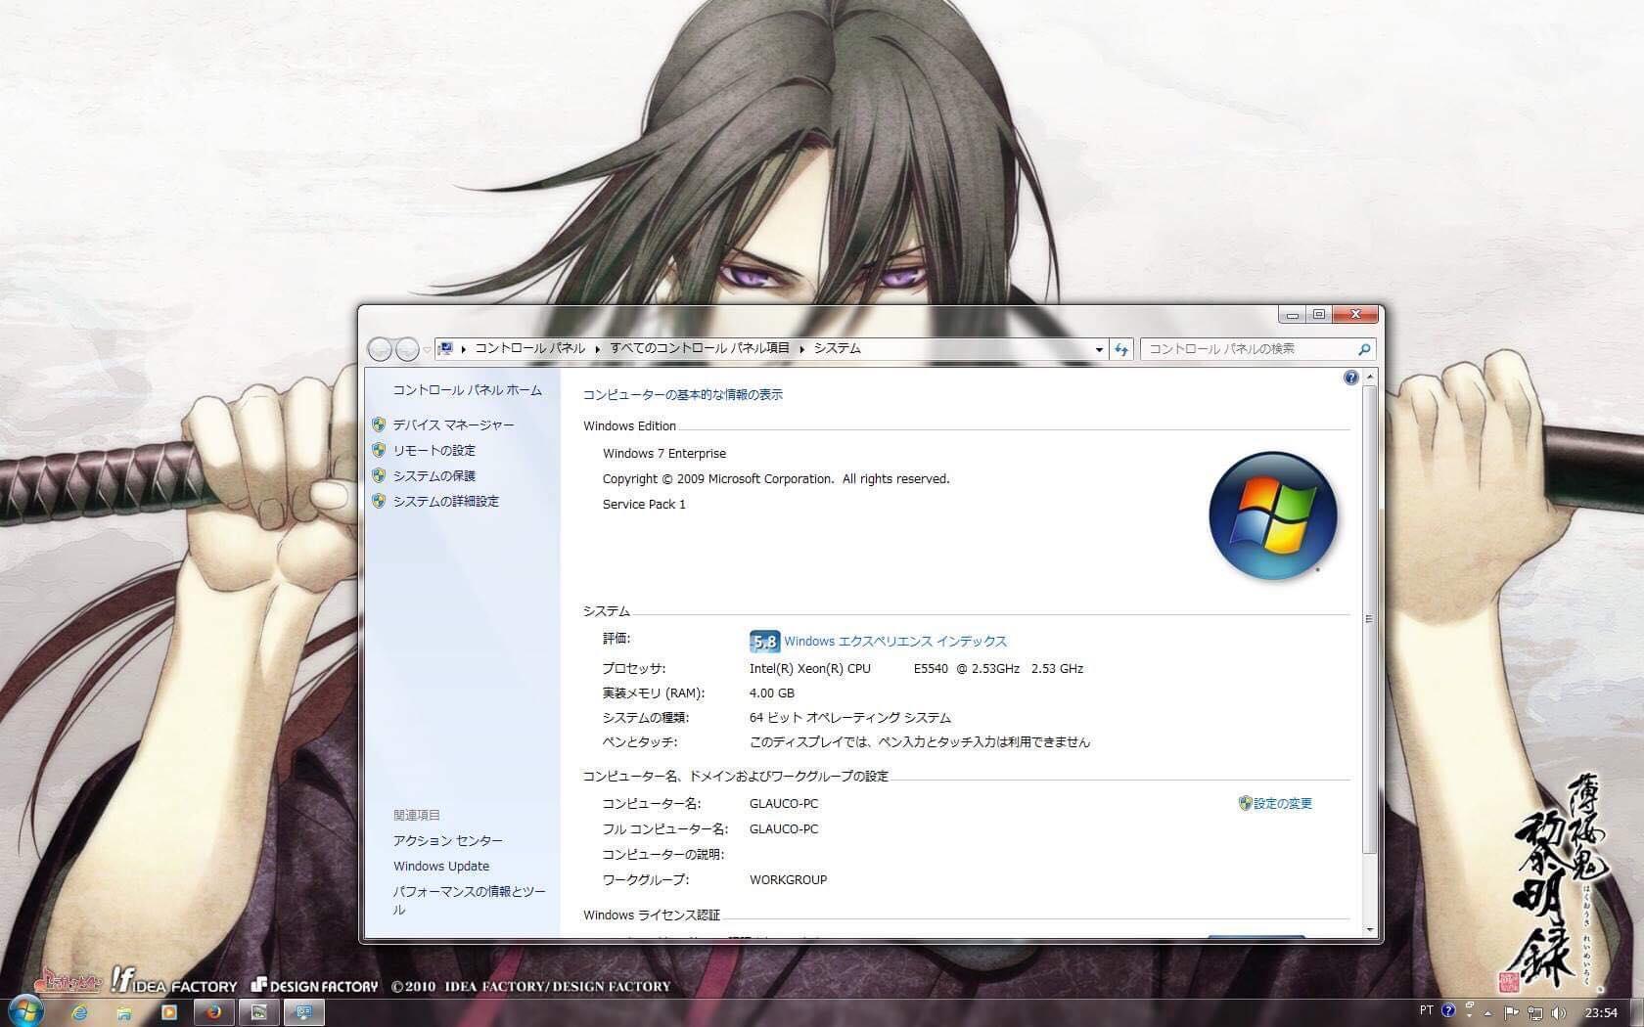Click the scroll down arrow of the content pane

[1369, 929]
